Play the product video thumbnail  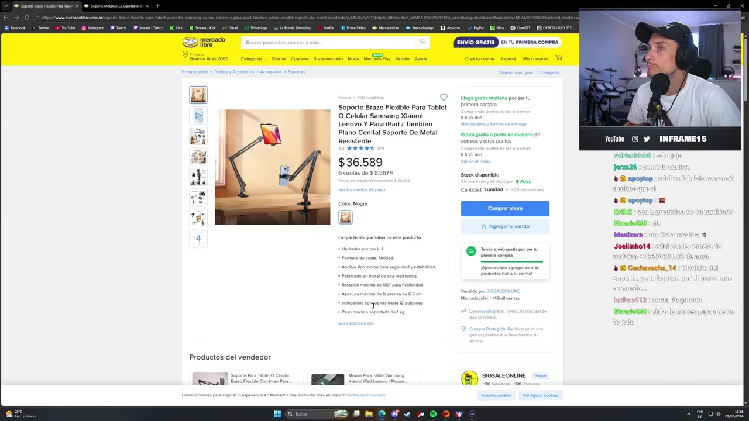tap(198, 116)
